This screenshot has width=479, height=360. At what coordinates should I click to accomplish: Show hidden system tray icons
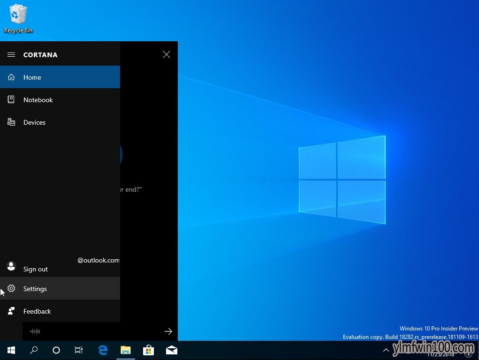click(x=386, y=350)
